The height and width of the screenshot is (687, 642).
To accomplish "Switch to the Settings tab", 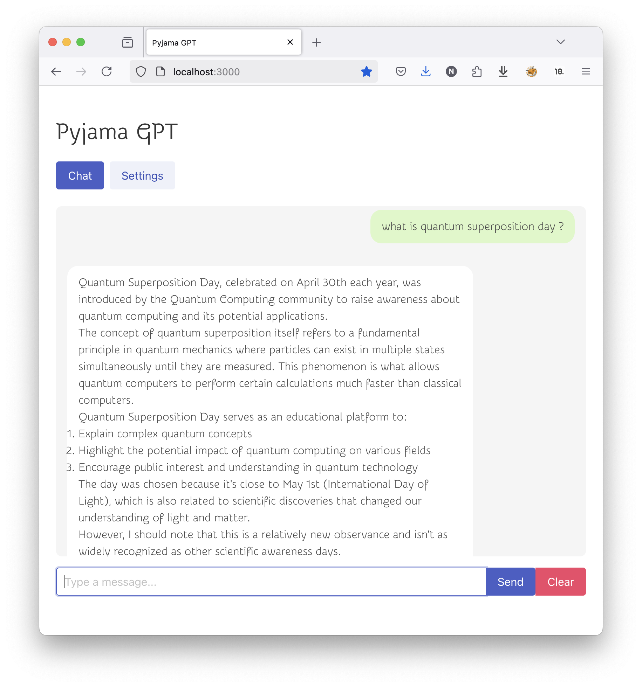I will point(142,175).
